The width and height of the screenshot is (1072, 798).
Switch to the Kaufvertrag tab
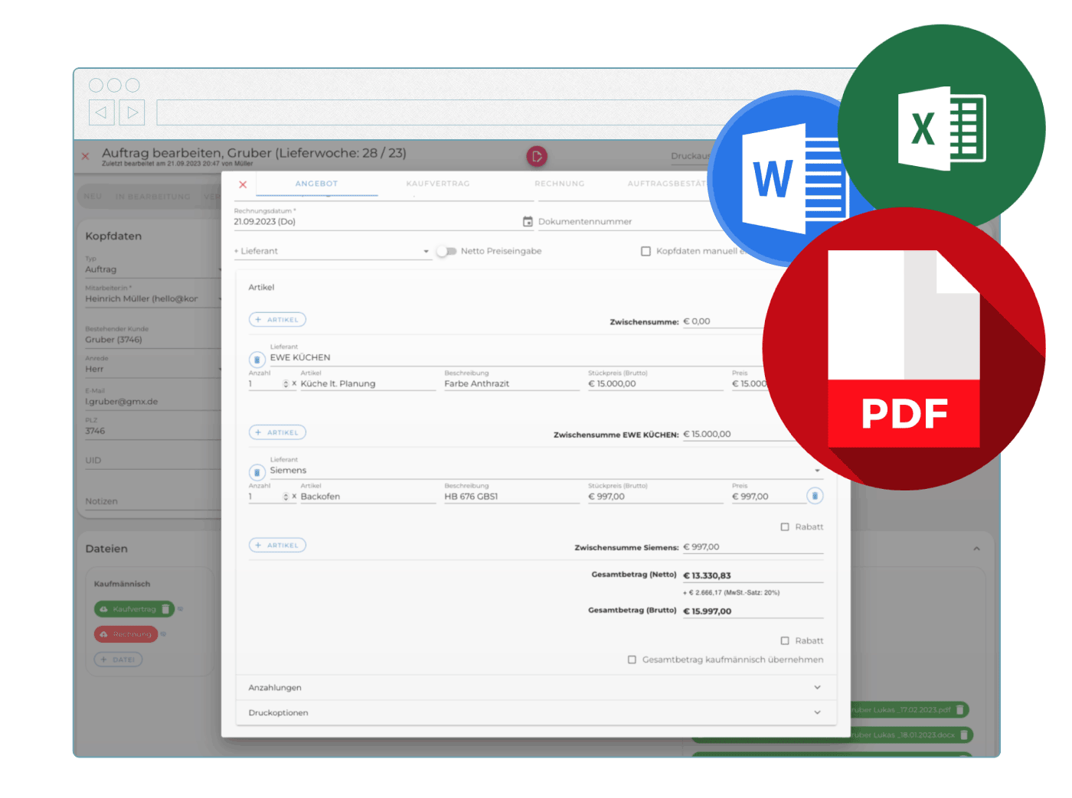tap(438, 184)
